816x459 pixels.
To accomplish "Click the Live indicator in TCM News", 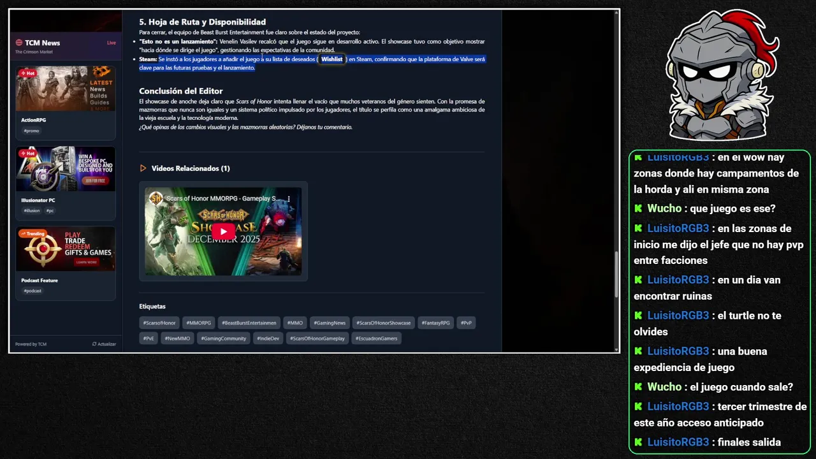I will 112,43.
